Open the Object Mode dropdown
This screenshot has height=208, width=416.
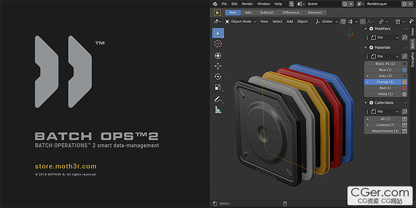tap(240, 22)
